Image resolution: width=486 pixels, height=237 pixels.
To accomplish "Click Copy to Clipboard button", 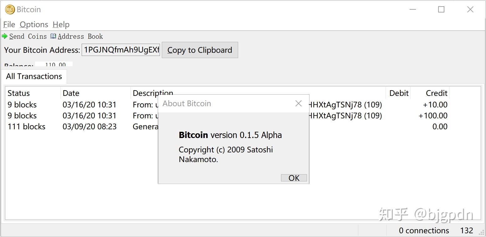I will pos(200,50).
